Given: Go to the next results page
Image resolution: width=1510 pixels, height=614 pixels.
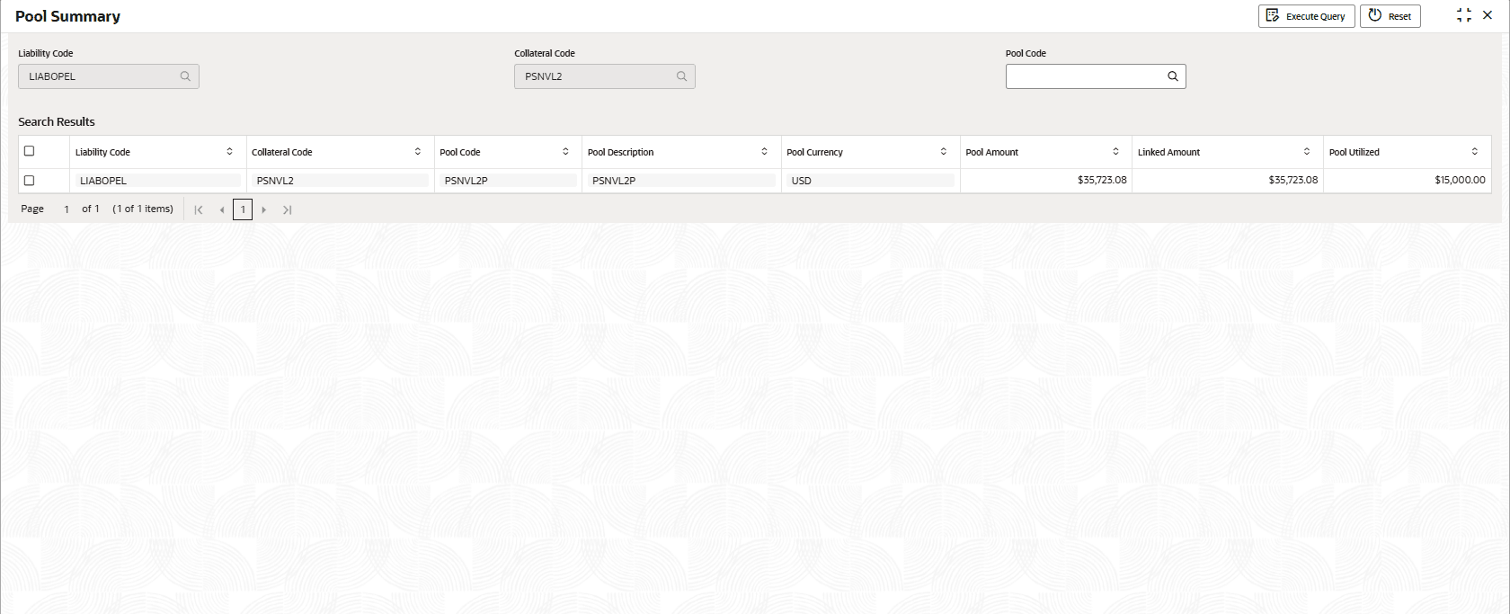Looking at the screenshot, I should pos(263,210).
